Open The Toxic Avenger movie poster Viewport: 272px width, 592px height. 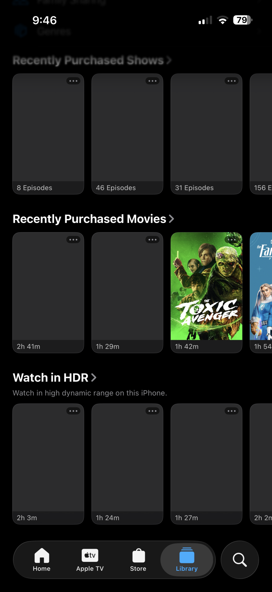206,286
